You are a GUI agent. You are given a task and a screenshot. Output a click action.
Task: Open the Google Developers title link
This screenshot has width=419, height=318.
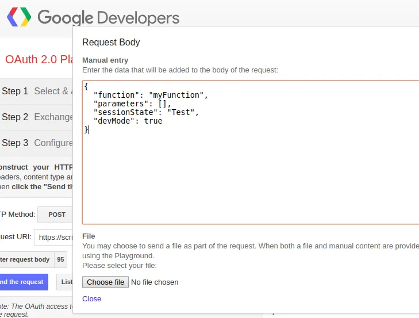click(108, 18)
